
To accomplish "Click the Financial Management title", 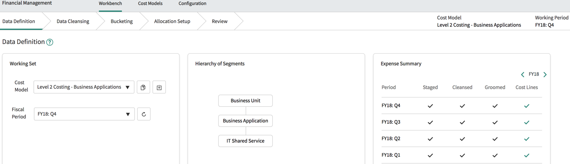I will (27, 3).
